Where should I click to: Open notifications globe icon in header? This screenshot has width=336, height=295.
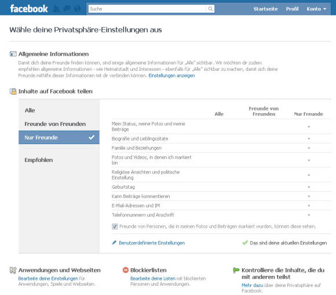click(78, 9)
